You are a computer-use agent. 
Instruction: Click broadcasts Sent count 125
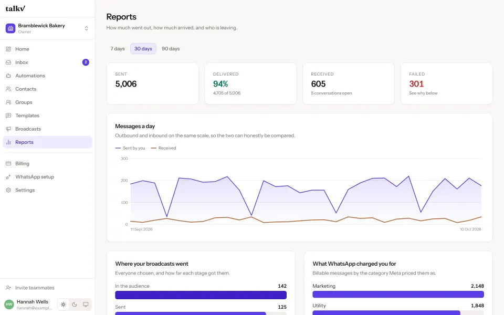[282, 307]
